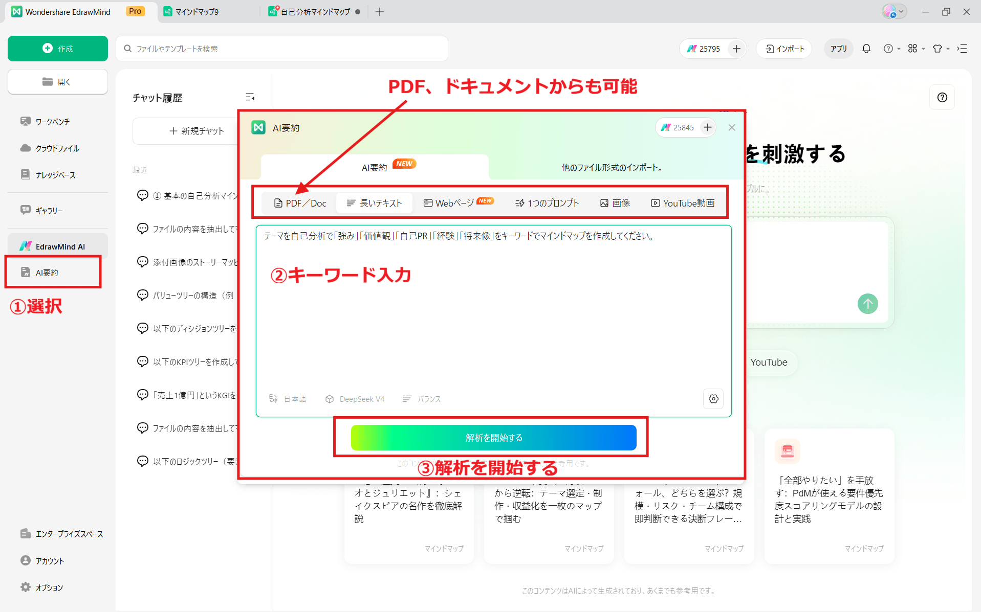The height and width of the screenshot is (612, 981).
Task: Select the AI要約 tab in dialog
Action: tap(375, 167)
